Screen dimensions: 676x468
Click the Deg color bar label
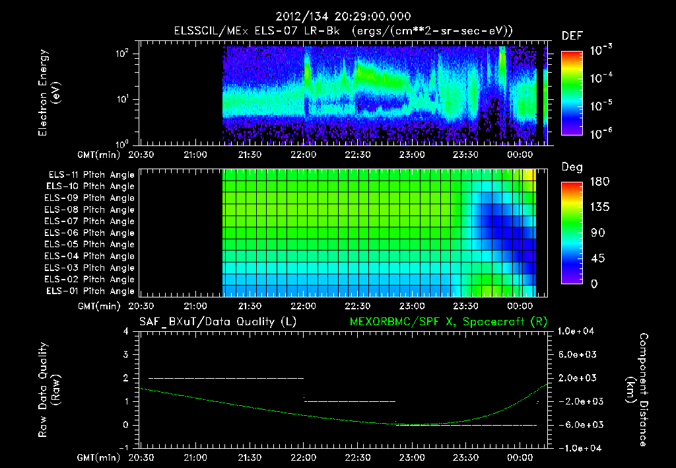click(572, 167)
